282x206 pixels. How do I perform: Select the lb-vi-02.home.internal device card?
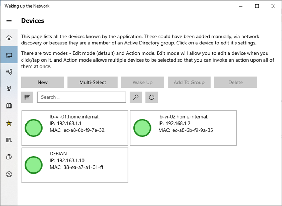point(183,128)
